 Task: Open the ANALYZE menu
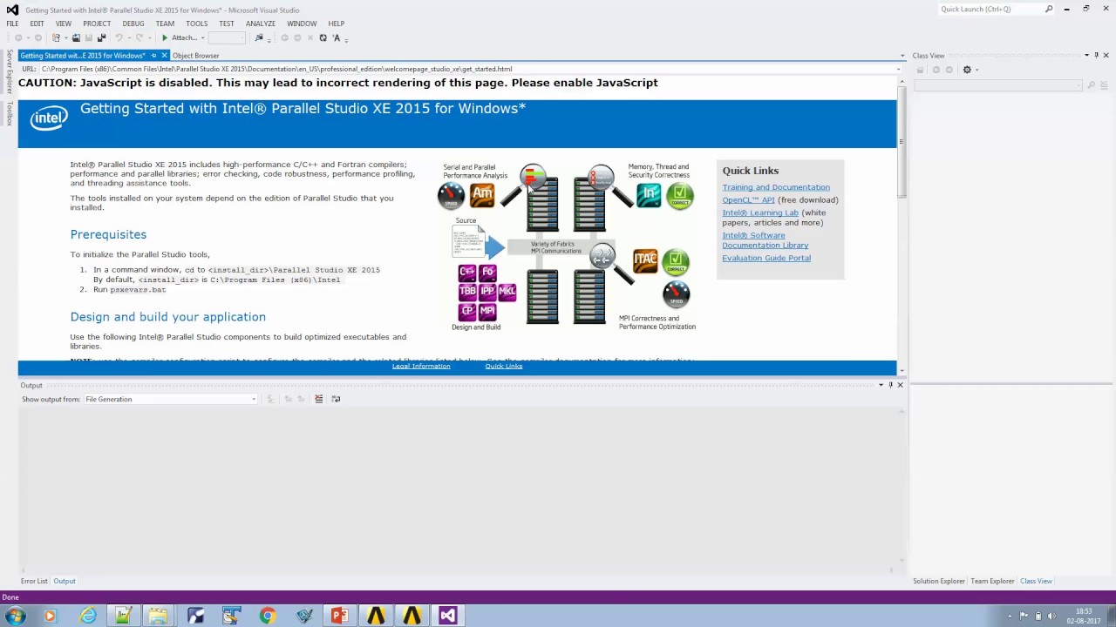(260, 24)
